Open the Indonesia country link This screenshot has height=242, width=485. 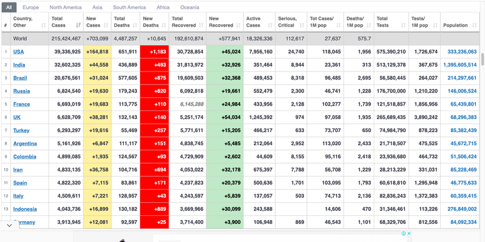point(25,209)
